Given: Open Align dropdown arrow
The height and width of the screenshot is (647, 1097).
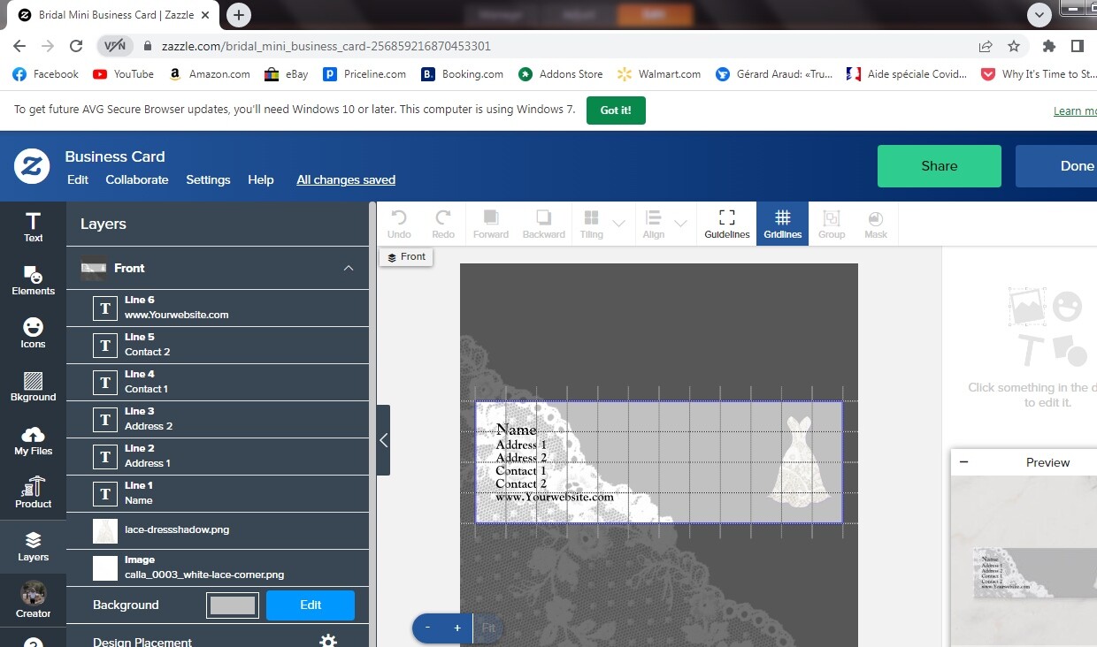Looking at the screenshot, I should pyautogui.click(x=680, y=224).
